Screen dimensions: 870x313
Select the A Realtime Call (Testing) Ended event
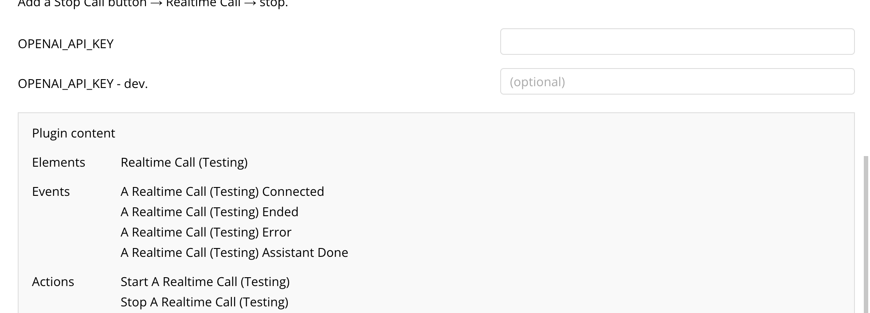pyautogui.click(x=209, y=212)
